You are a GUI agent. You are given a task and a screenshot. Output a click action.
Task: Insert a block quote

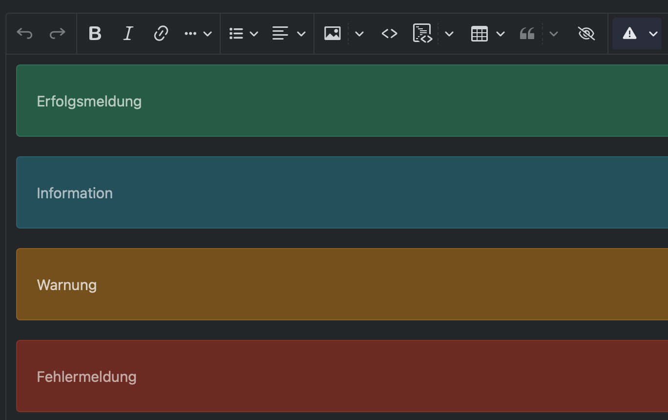[527, 34]
